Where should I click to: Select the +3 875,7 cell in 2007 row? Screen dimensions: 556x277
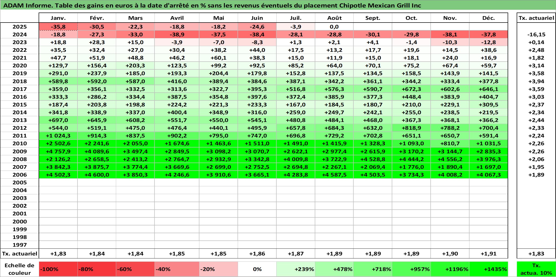(x=97, y=167)
